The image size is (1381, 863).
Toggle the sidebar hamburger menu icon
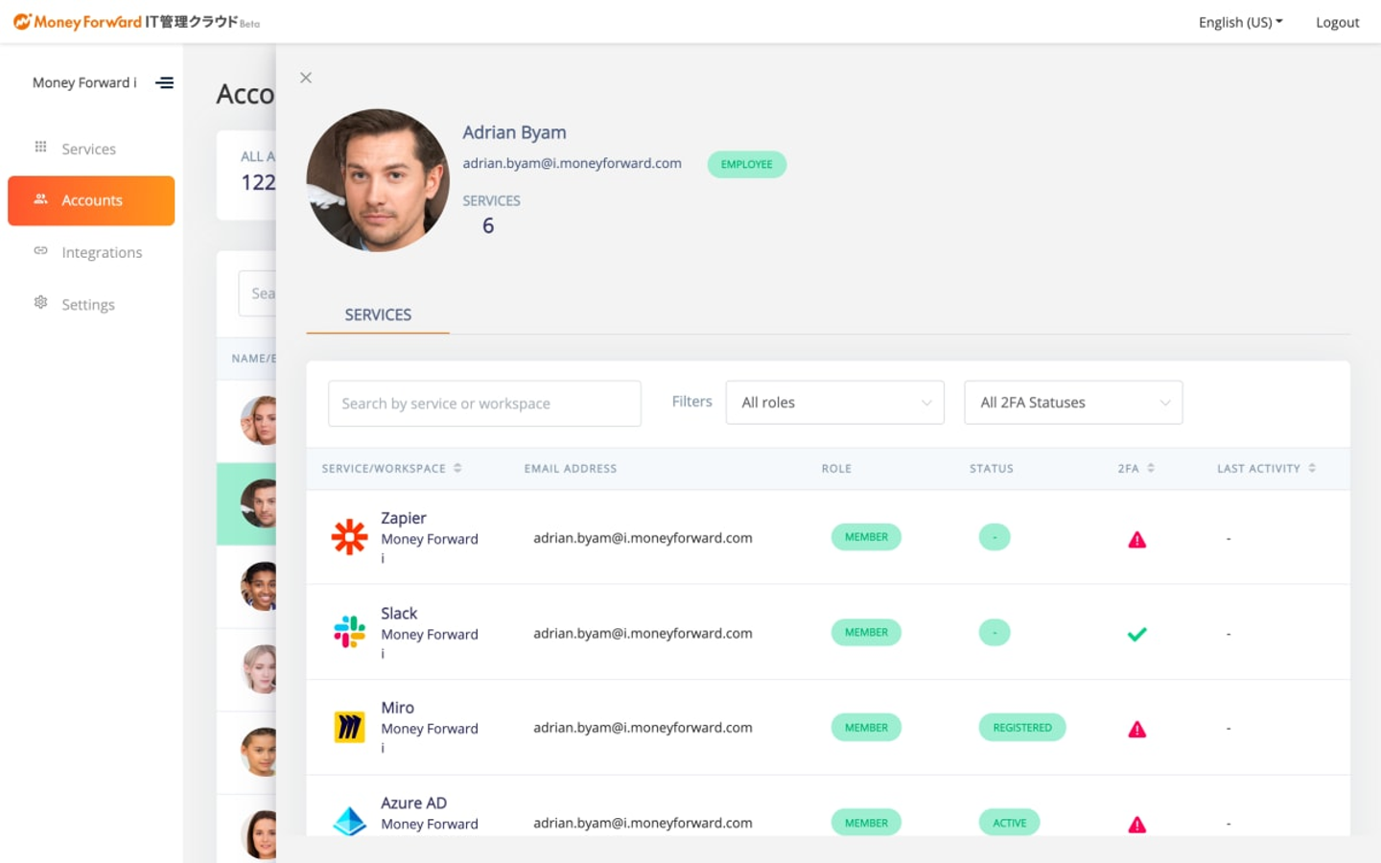point(165,82)
